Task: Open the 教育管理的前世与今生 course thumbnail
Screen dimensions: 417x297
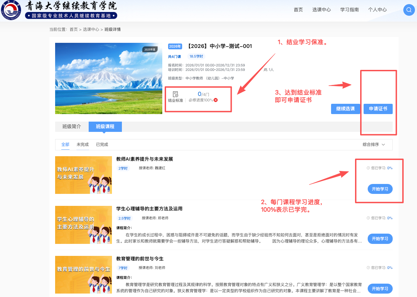Action: point(84,274)
